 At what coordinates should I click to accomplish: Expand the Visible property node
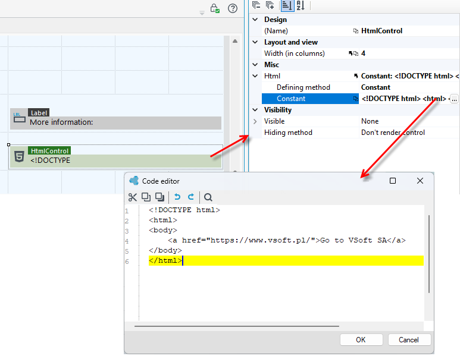click(x=255, y=121)
